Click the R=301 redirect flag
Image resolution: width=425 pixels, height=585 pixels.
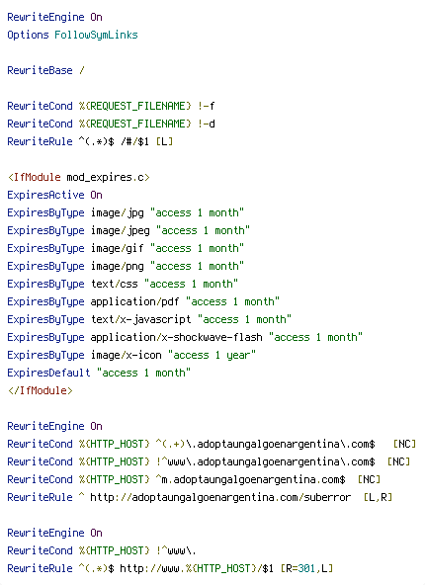300,568
